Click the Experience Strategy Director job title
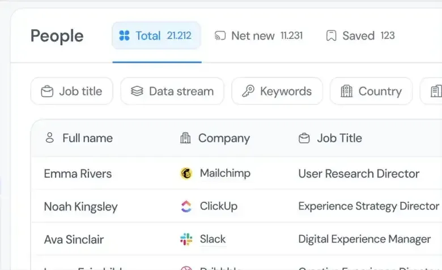 click(x=369, y=206)
